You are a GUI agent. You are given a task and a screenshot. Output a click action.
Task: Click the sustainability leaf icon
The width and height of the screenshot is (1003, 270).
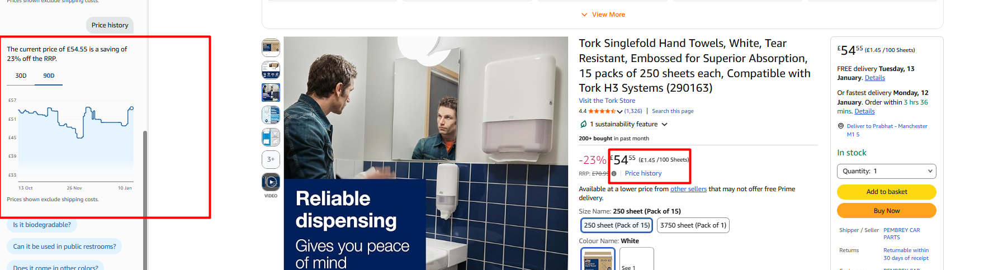pyautogui.click(x=583, y=124)
